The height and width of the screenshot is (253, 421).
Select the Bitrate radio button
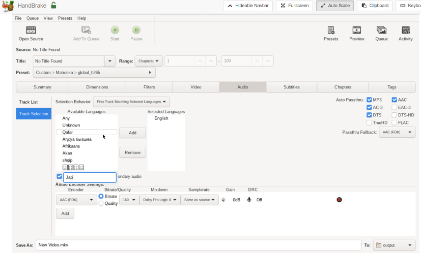[x=101, y=196]
